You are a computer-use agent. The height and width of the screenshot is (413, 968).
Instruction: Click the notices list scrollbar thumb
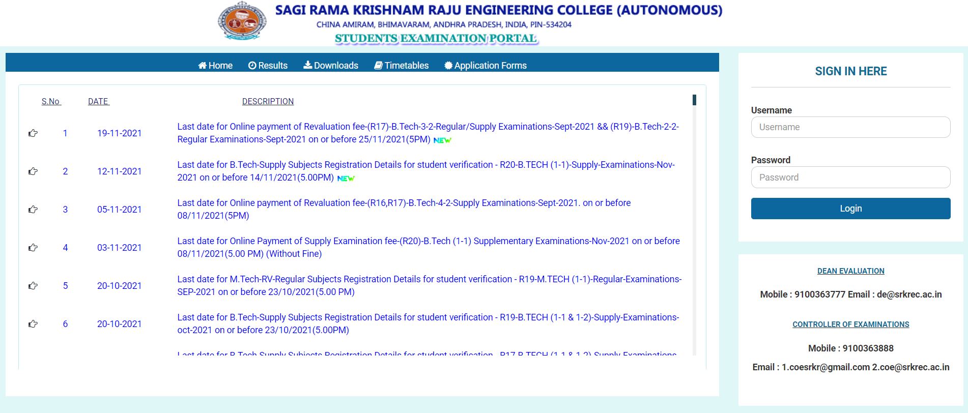click(x=694, y=100)
